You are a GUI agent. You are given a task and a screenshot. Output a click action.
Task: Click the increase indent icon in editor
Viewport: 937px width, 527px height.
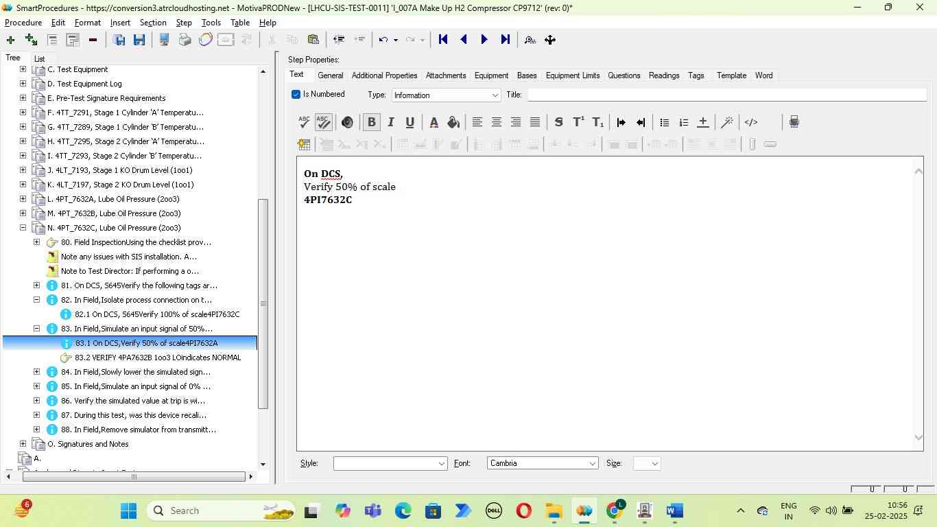[x=621, y=122]
